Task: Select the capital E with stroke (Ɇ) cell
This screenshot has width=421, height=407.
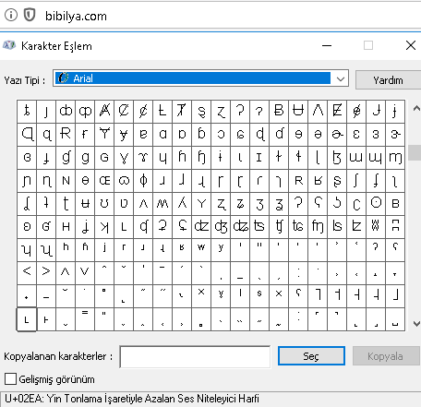Action: (337, 111)
